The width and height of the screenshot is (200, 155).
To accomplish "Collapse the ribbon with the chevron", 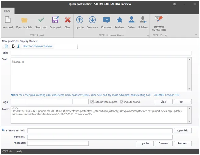I will click(196, 35).
